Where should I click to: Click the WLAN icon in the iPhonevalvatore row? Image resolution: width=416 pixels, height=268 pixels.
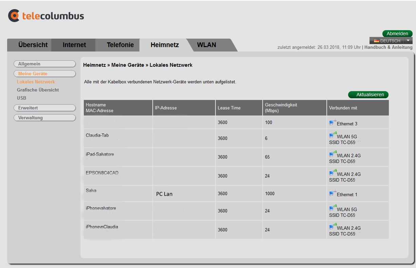(x=333, y=208)
